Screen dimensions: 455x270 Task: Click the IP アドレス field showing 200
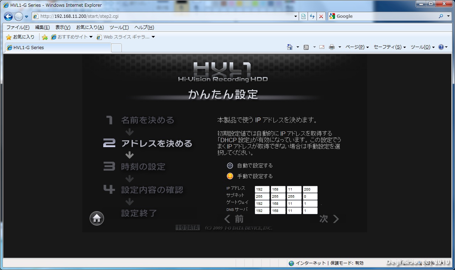(x=310, y=189)
